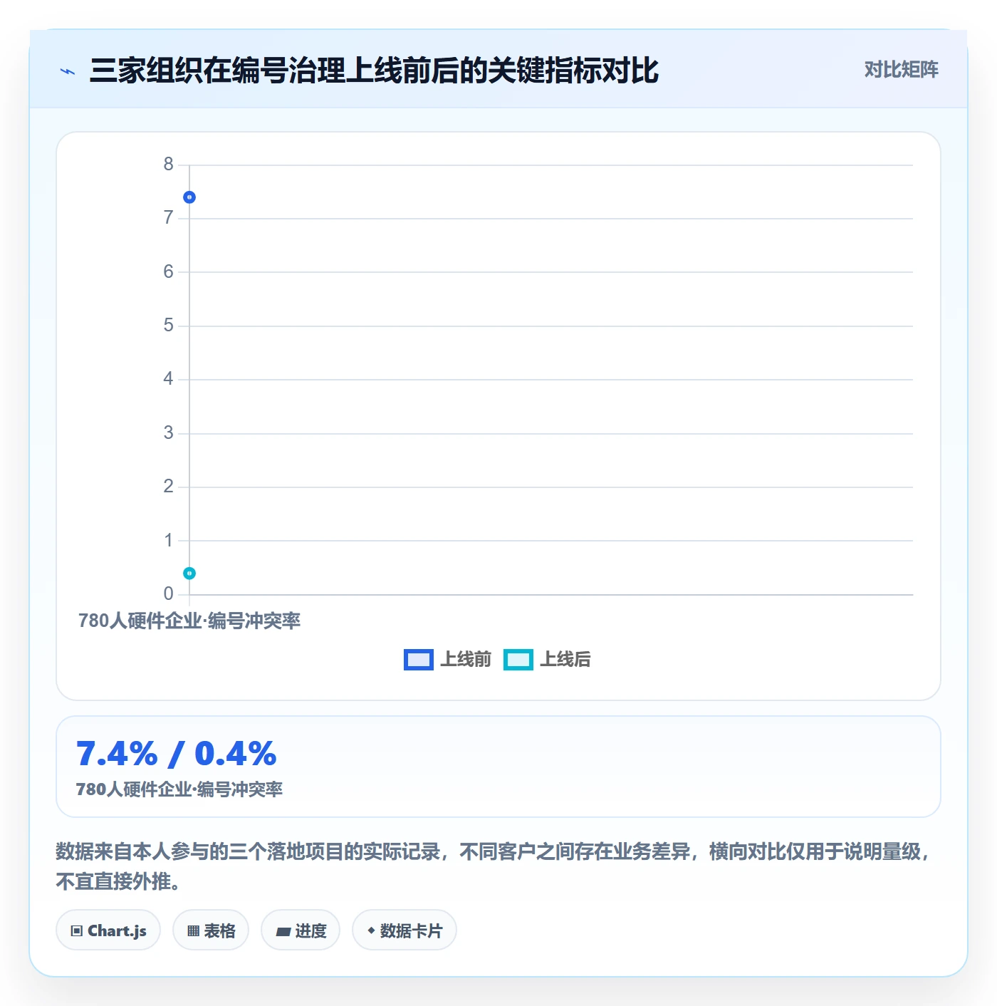Click the title 三家组织在编号治理上线前后的关键指标对比
Screen dimensions: 997x1006
pos(374,71)
